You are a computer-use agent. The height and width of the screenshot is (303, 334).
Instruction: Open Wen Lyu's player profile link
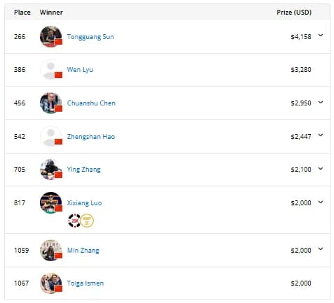coord(80,70)
